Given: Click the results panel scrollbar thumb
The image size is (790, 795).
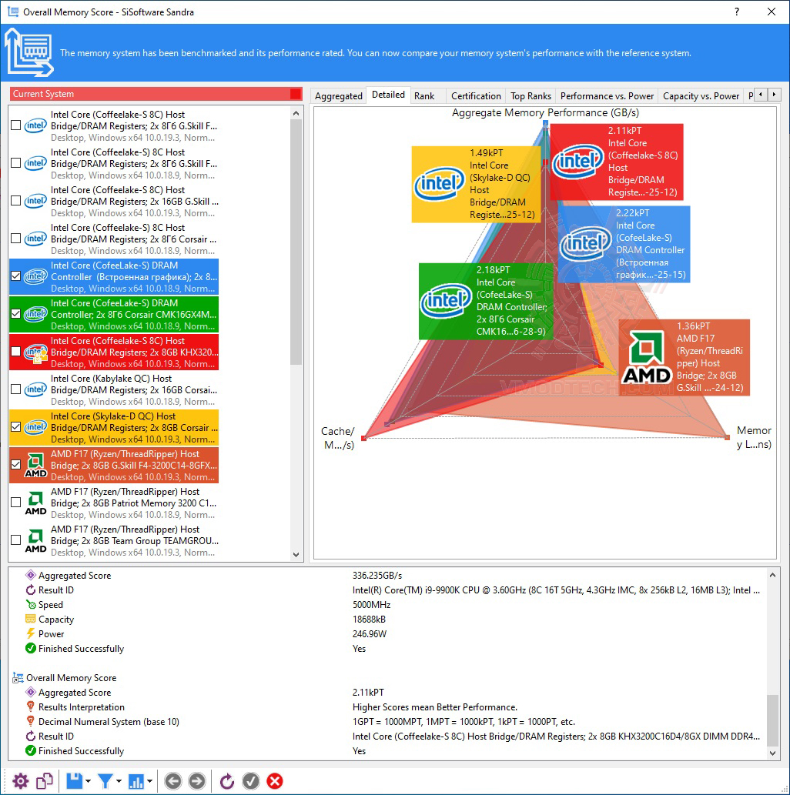Looking at the screenshot, I should (x=772, y=720).
